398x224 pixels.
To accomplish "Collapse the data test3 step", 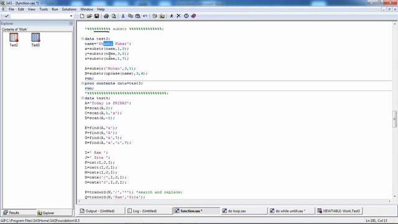I will click(82, 39).
